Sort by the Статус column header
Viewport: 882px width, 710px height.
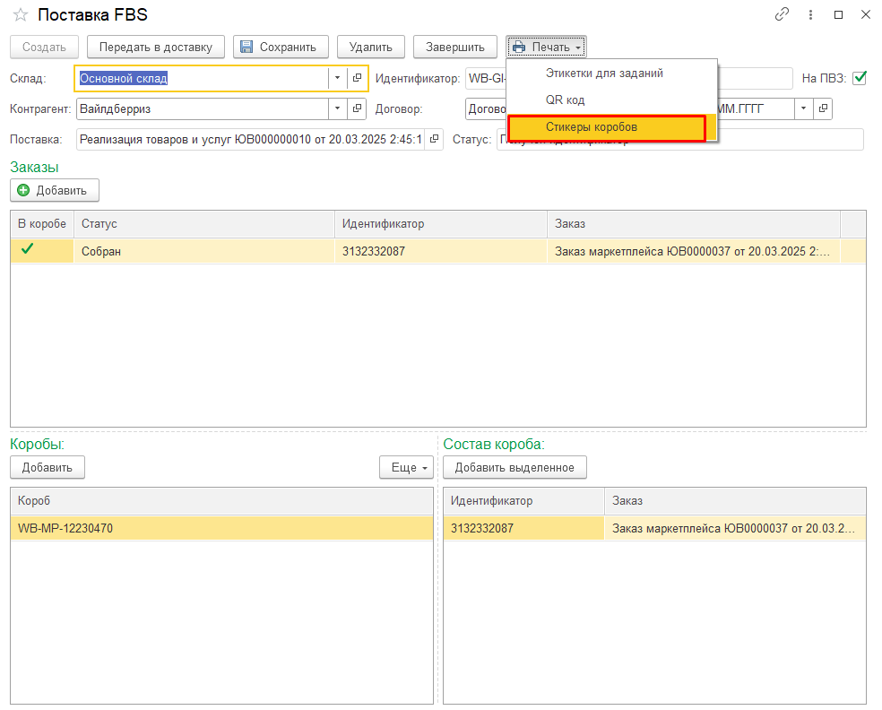tap(204, 223)
